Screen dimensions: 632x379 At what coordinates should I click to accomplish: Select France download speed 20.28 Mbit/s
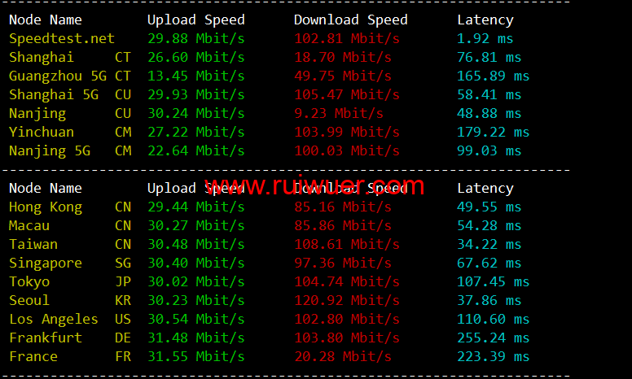point(342,356)
